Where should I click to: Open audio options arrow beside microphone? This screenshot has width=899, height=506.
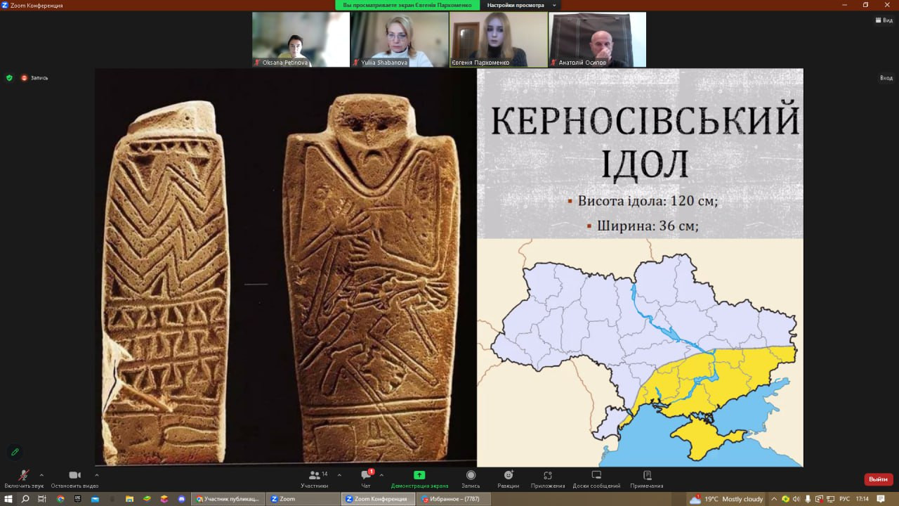pyautogui.click(x=41, y=475)
